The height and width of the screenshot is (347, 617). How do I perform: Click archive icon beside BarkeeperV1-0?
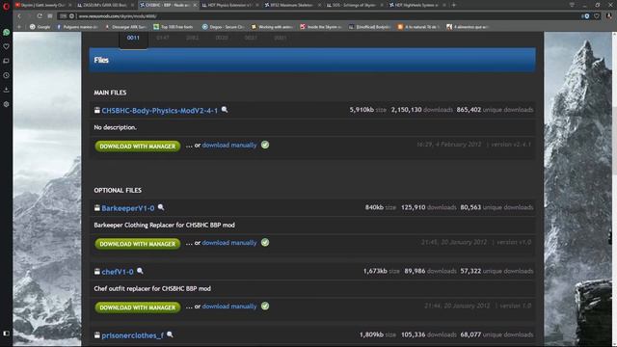[96, 208]
